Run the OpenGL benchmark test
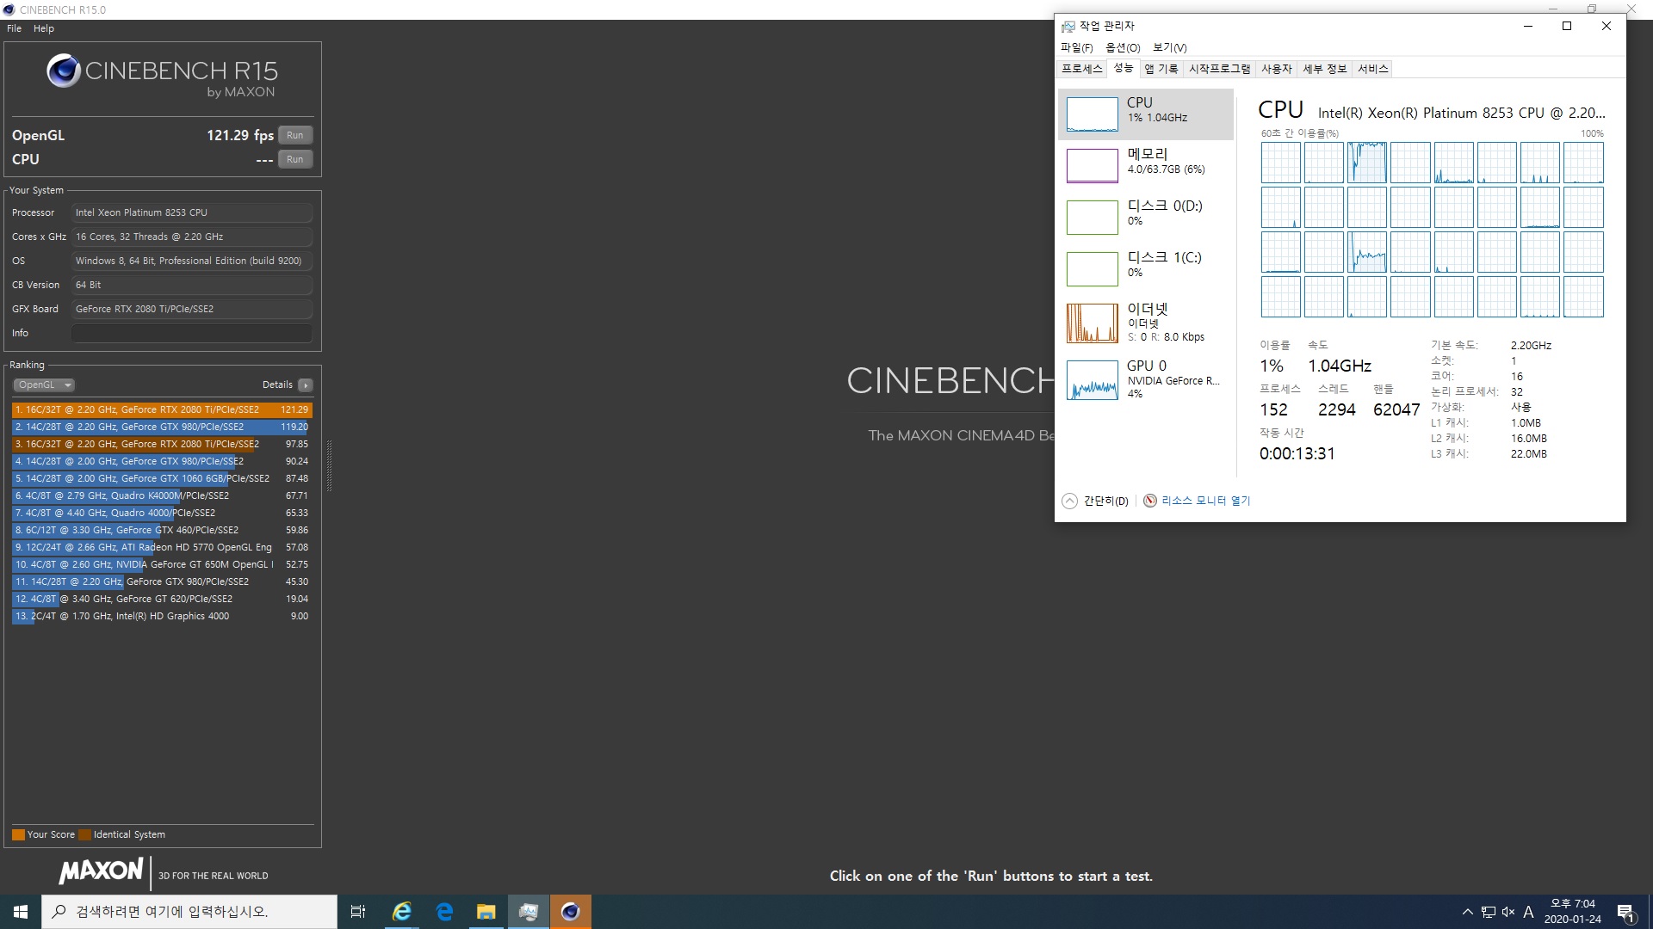This screenshot has height=929, width=1653. tap(295, 135)
